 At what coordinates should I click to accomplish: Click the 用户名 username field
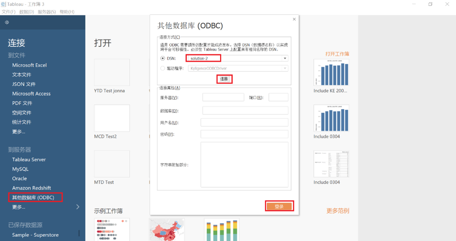(244, 122)
